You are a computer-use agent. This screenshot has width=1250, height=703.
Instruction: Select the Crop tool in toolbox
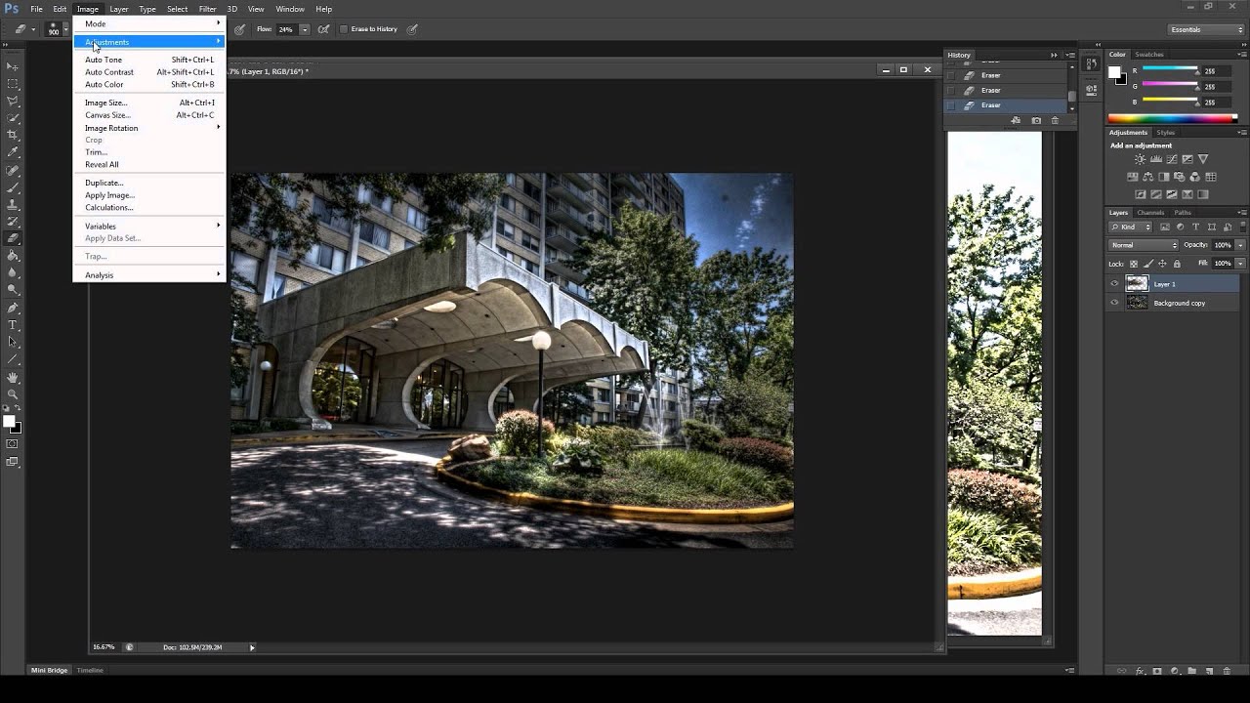coord(14,136)
